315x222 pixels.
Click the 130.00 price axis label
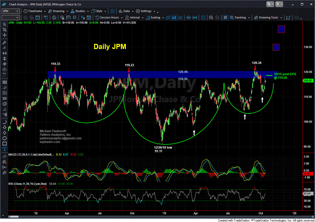(x=308, y=47)
